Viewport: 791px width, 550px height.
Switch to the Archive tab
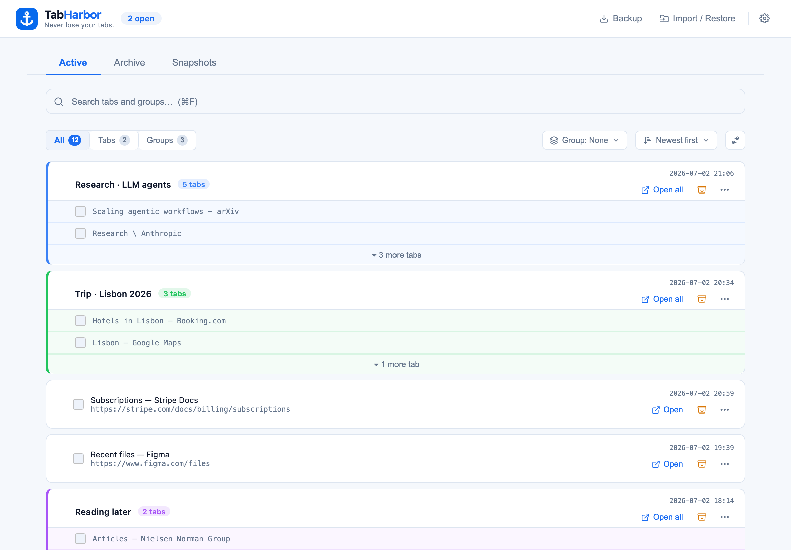[129, 63]
